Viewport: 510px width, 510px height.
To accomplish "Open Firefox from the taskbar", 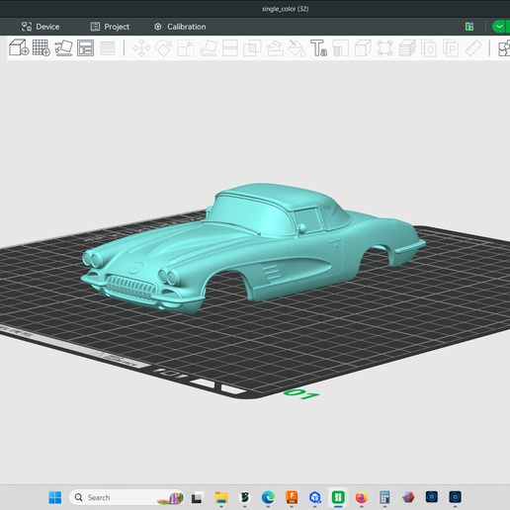I will pos(362,497).
